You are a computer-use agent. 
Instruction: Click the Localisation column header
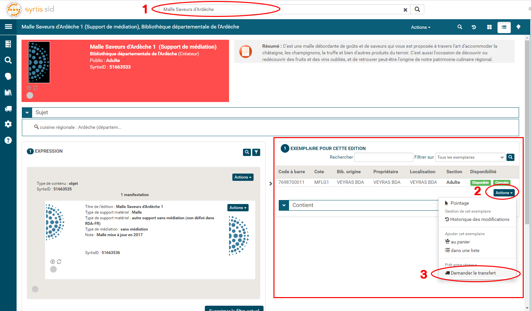point(423,172)
